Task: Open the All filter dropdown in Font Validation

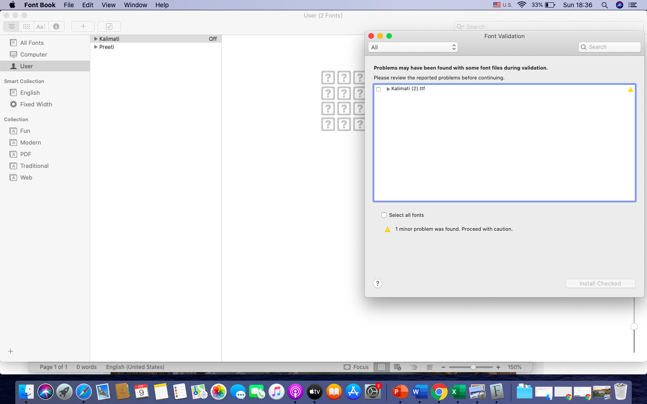Action: point(413,47)
